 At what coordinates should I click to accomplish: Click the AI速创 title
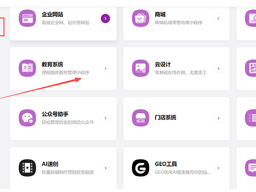point(50,164)
